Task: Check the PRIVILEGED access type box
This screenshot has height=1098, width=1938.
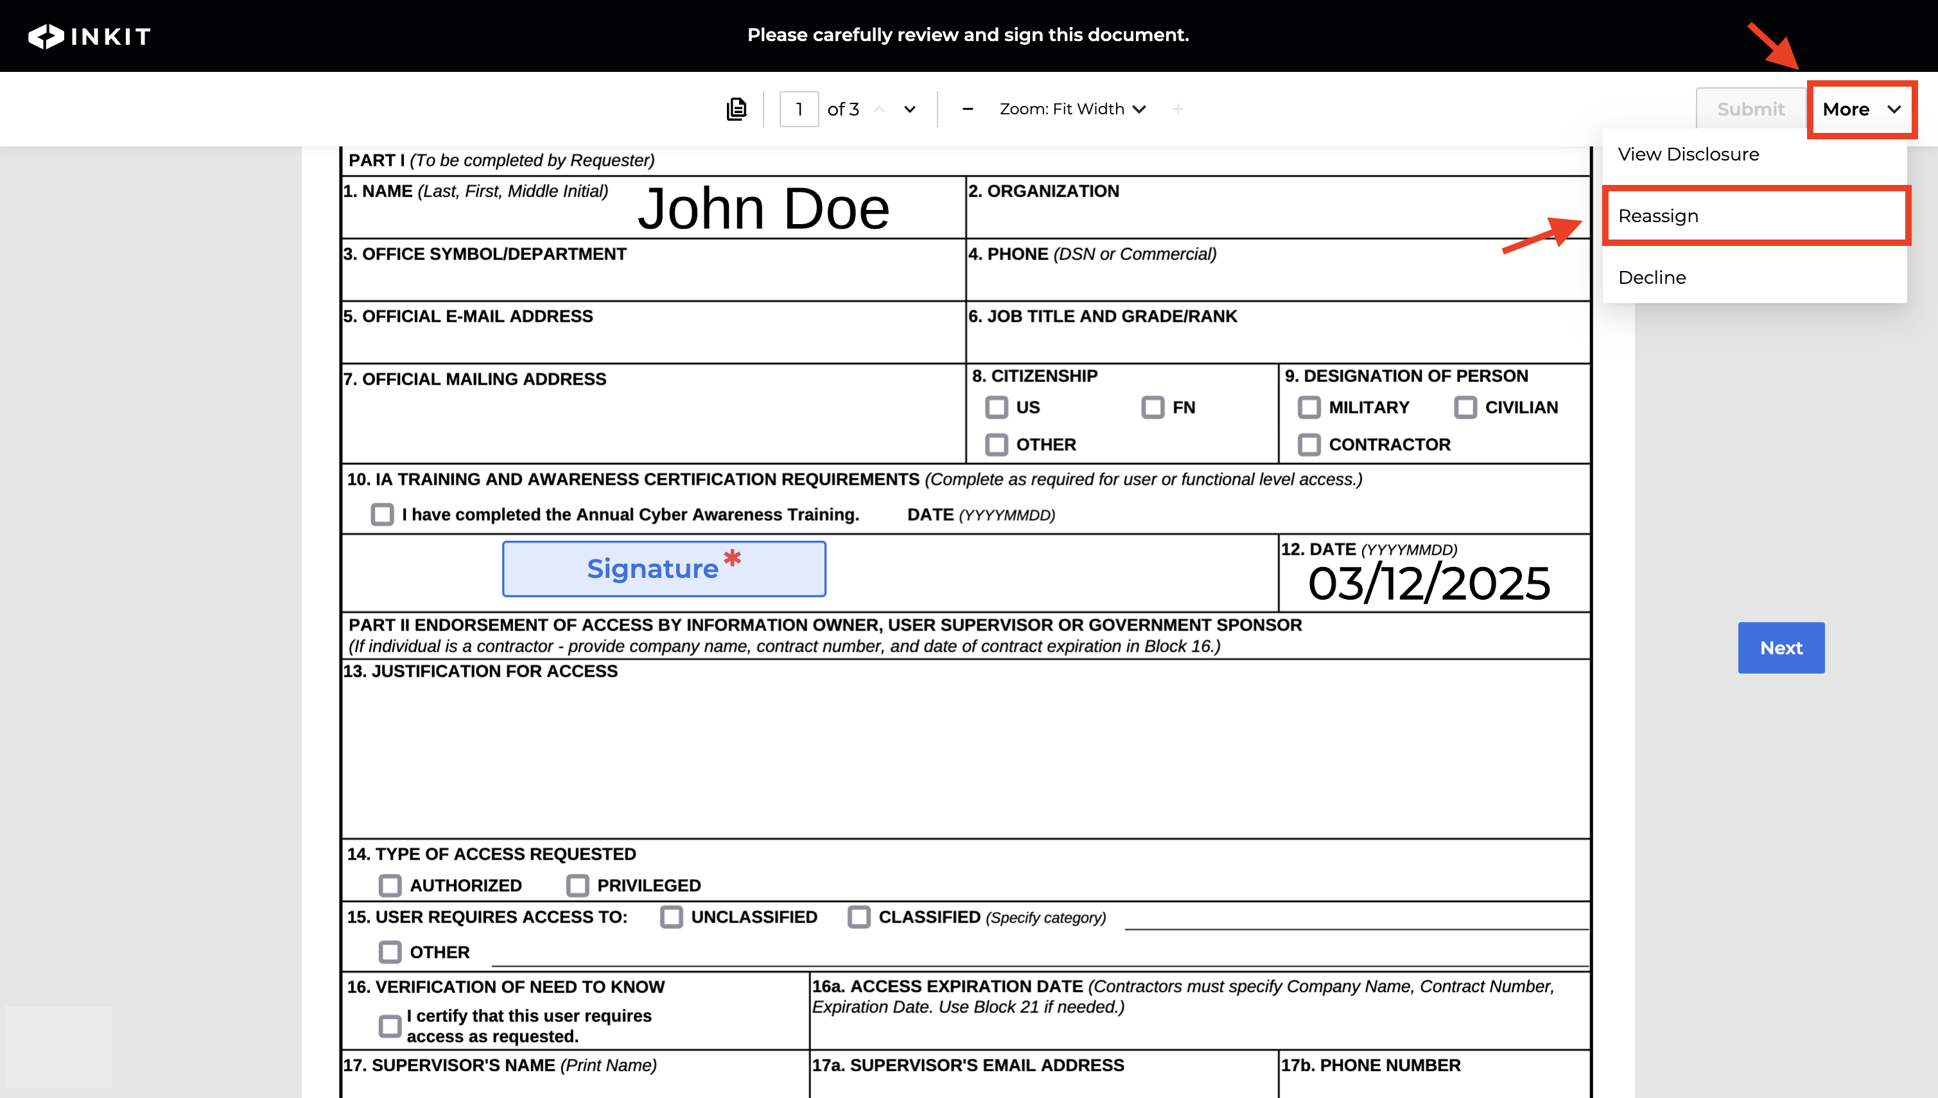Action: tap(578, 885)
